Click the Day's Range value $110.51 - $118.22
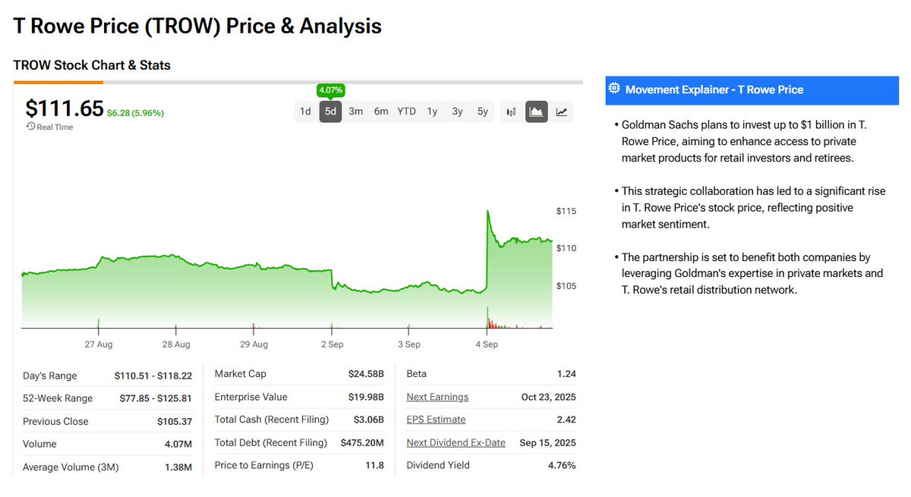Viewport: 911px width, 497px height. (153, 376)
